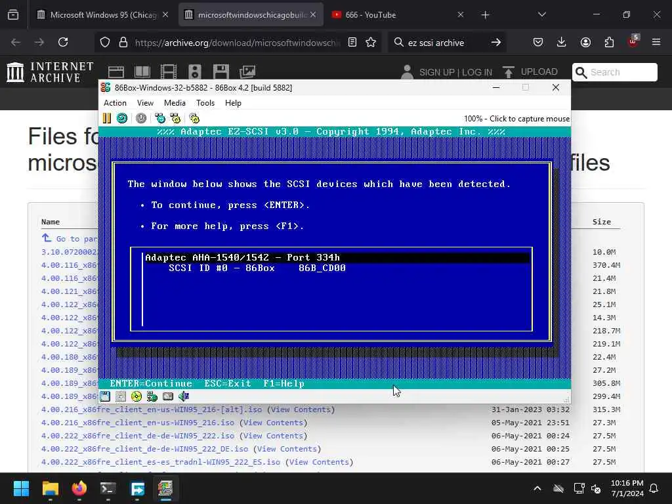Open Internet Archive audio speaker icon

194,72
